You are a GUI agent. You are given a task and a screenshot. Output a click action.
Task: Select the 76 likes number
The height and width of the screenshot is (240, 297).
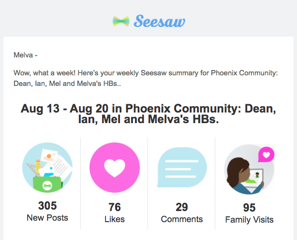[x=115, y=207]
